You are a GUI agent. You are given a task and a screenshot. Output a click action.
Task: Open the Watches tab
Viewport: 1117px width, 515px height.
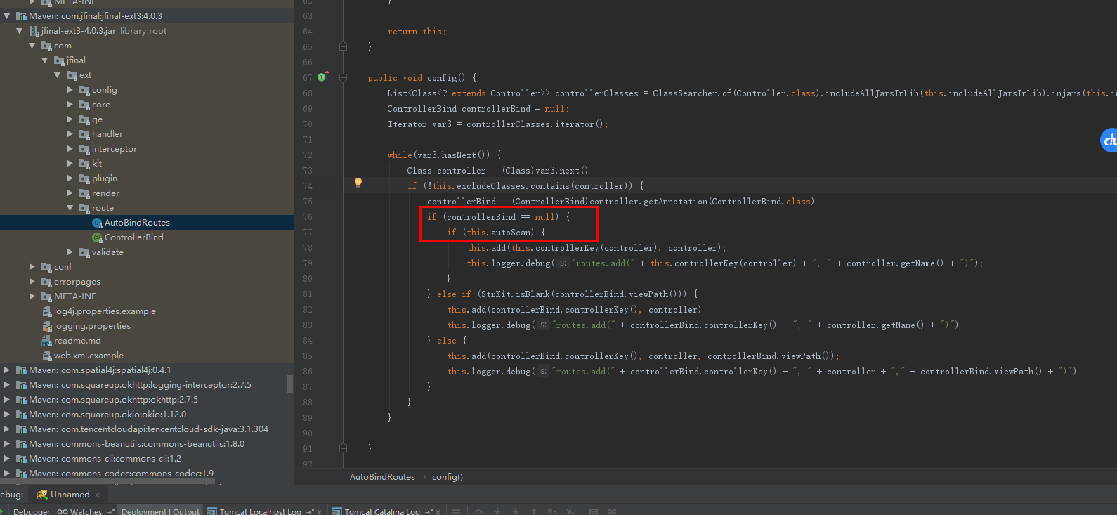coord(86,511)
